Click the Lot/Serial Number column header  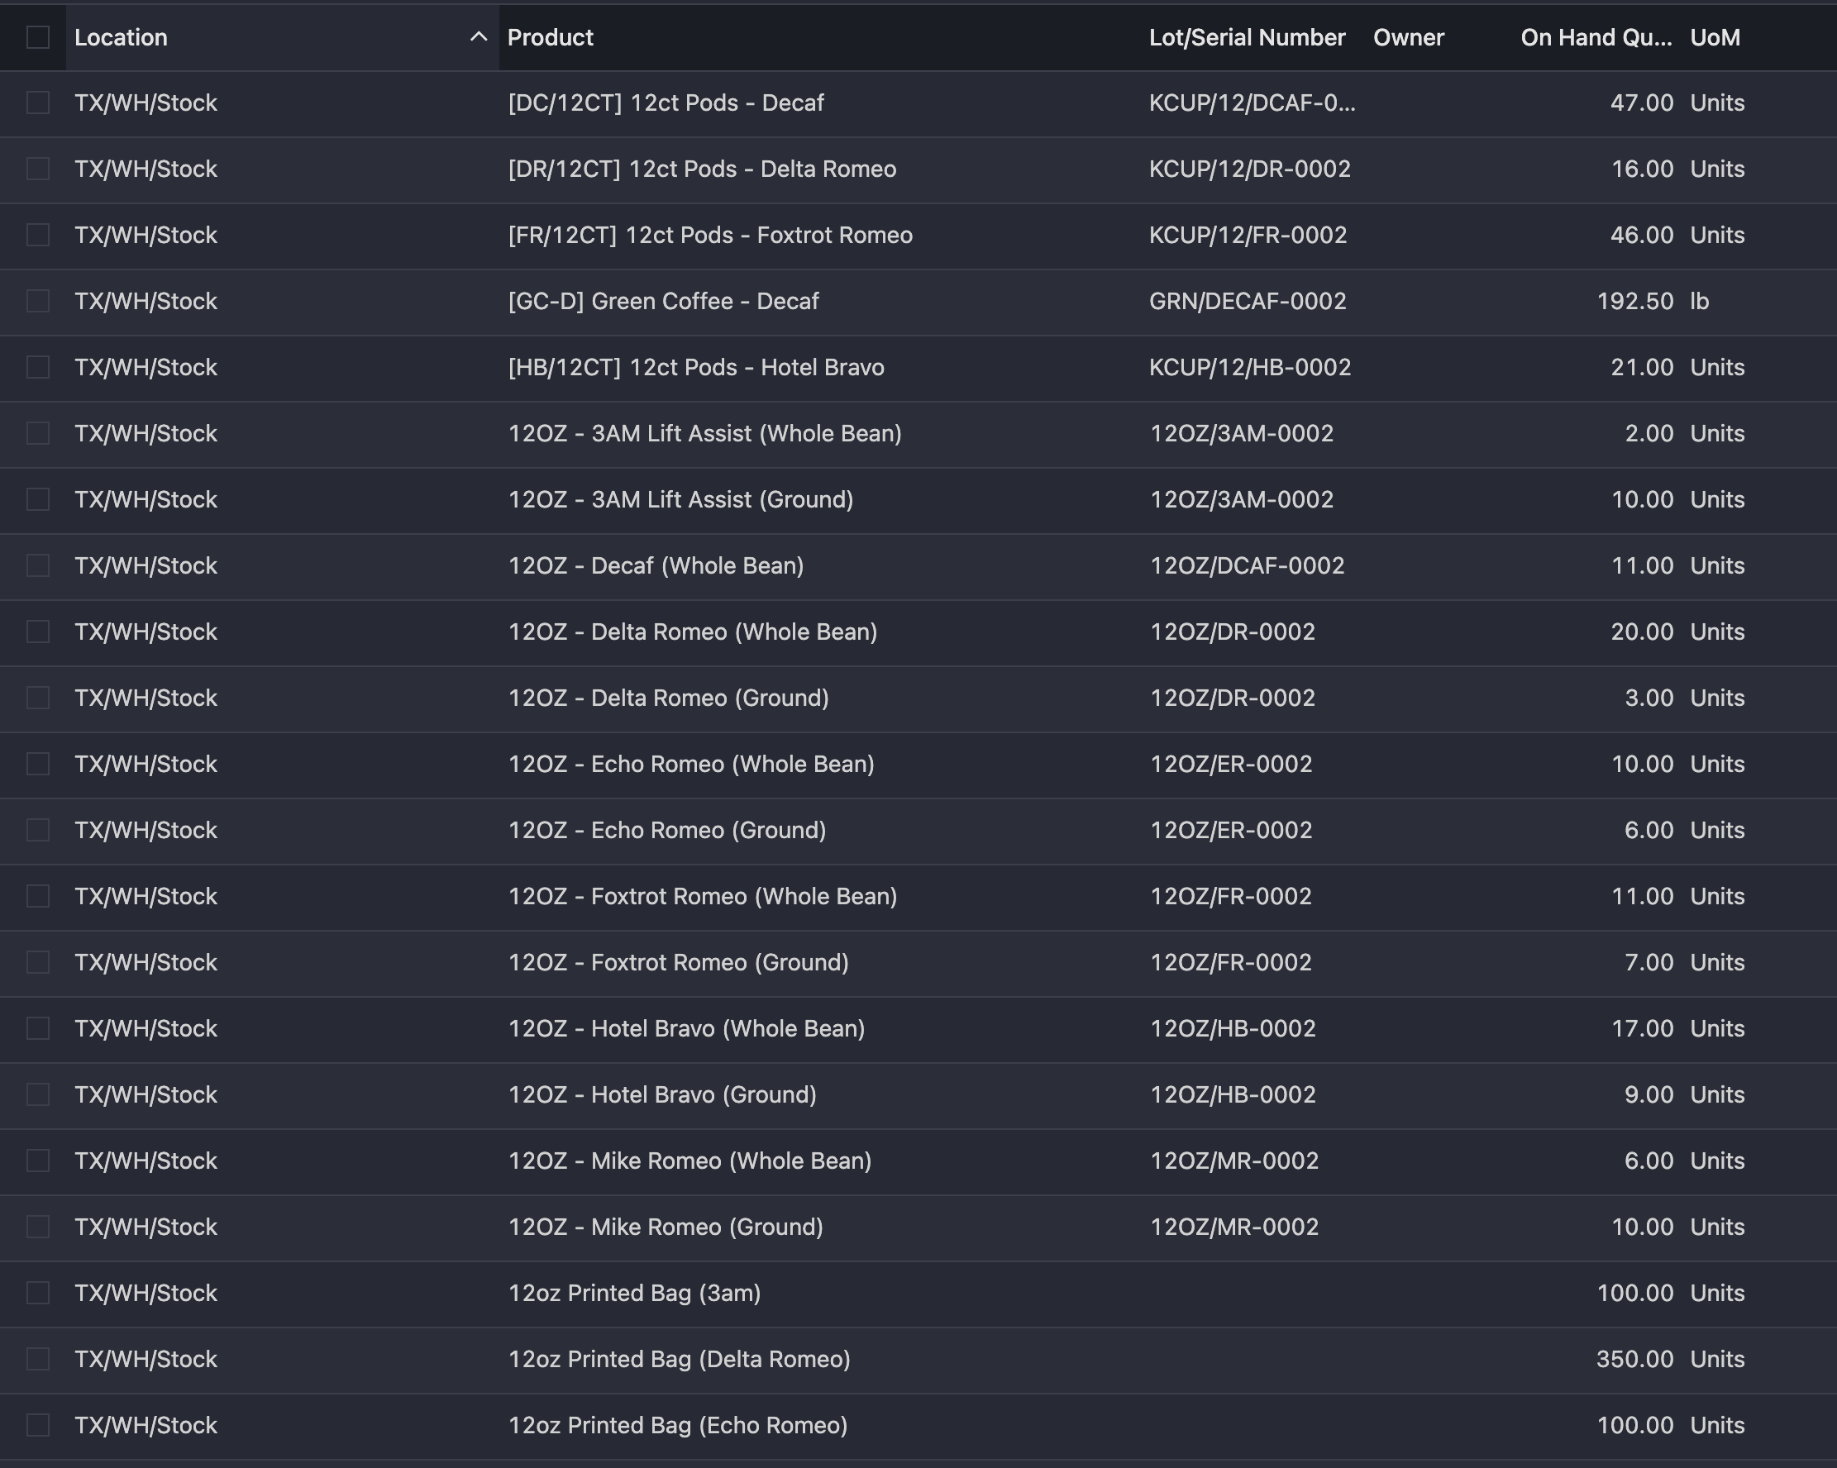tap(1248, 37)
